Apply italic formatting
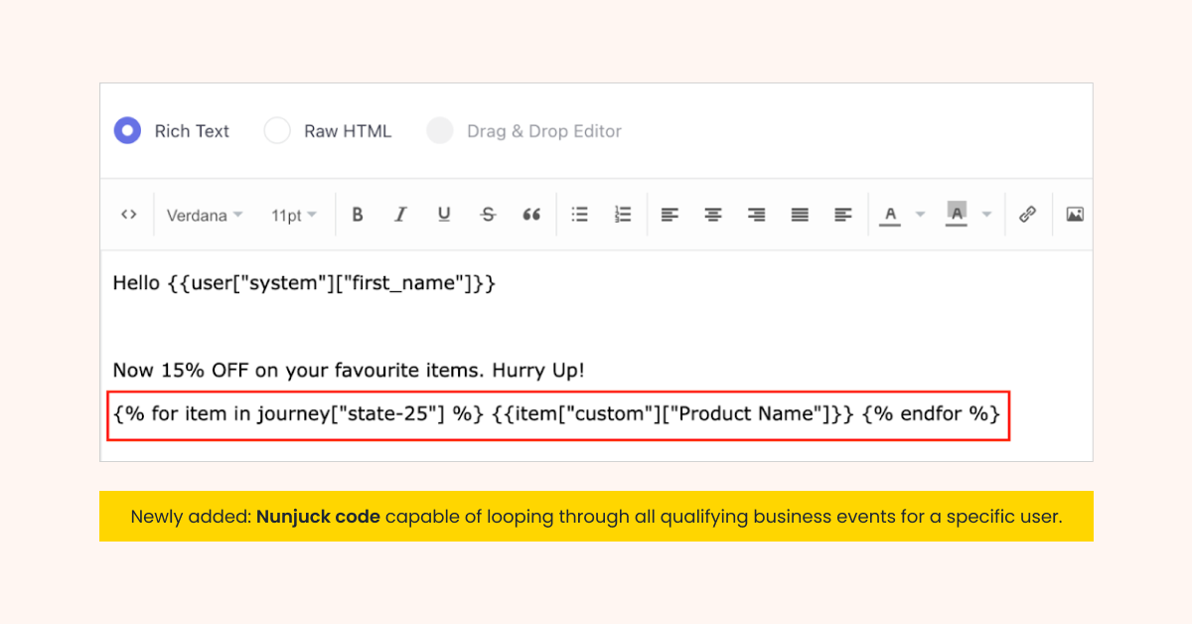Image resolution: width=1192 pixels, height=624 pixels. [400, 215]
